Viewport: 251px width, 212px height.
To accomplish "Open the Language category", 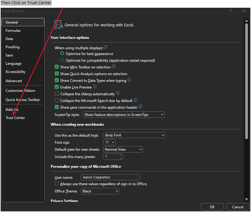I will [x=23, y=63].
